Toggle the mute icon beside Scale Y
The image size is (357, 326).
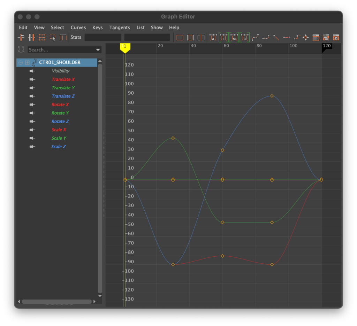point(32,138)
